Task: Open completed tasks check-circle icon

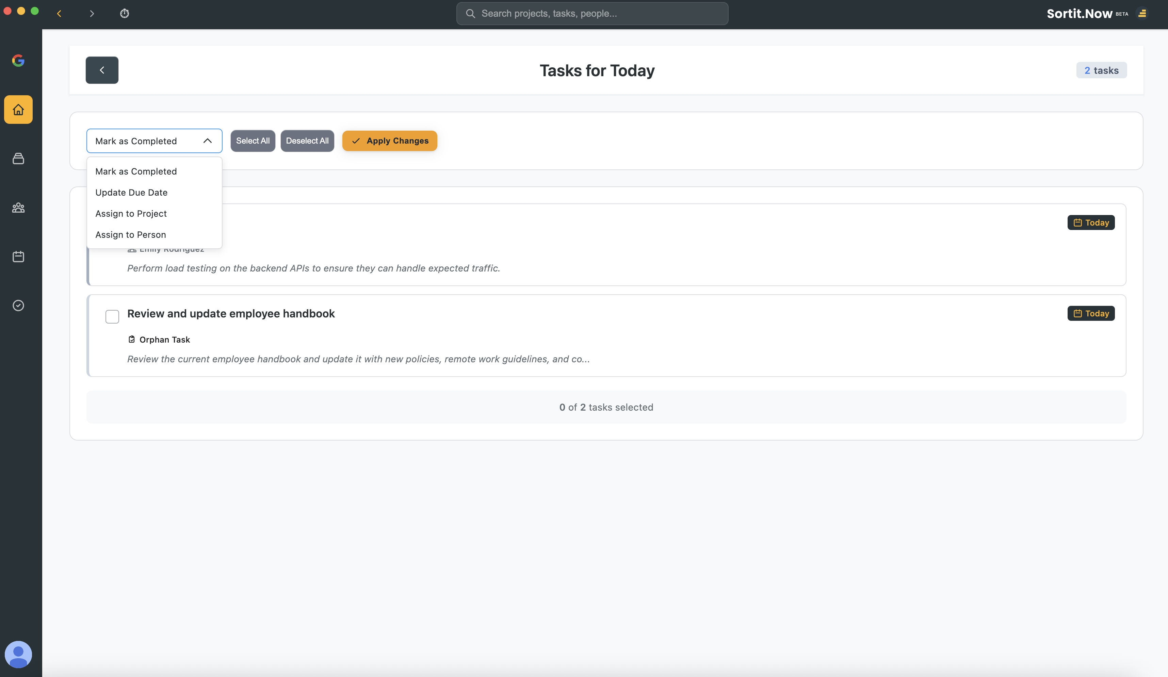Action: 18,306
